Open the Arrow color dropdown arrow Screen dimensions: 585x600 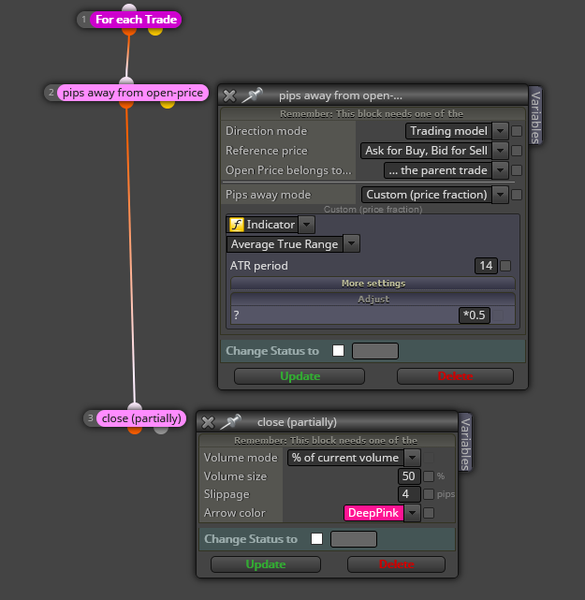[412, 513]
